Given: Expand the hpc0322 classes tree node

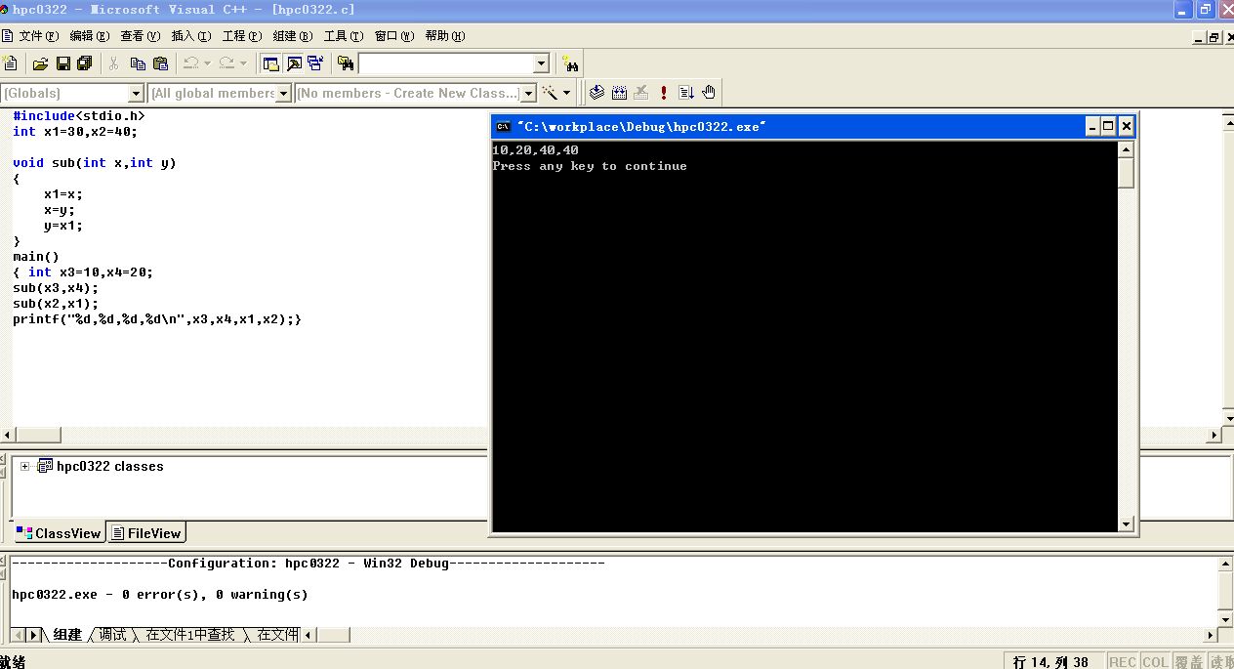Looking at the screenshot, I should click(x=25, y=467).
